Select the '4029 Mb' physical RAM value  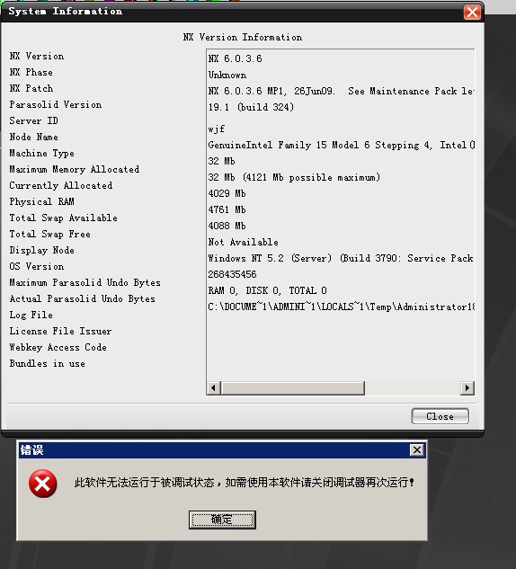point(227,193)
